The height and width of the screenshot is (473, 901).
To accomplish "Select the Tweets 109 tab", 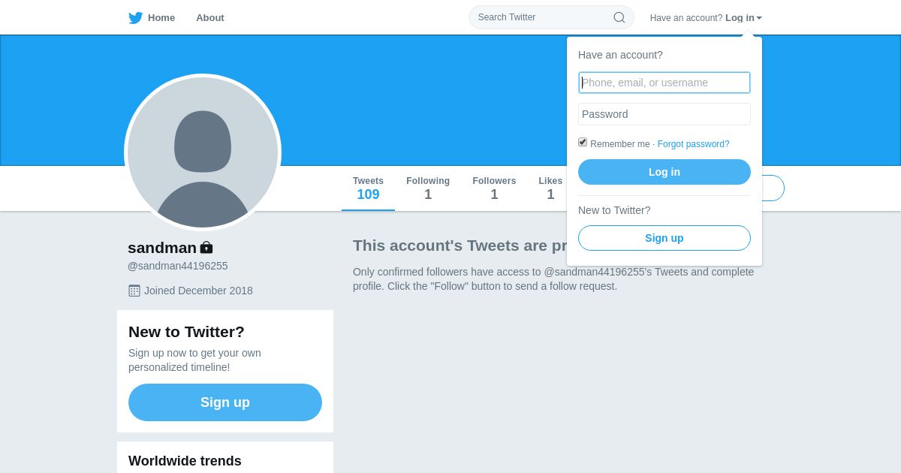I will (x=368, y=188).
